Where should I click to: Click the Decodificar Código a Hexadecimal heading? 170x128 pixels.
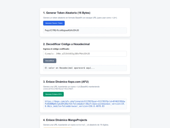66,44
